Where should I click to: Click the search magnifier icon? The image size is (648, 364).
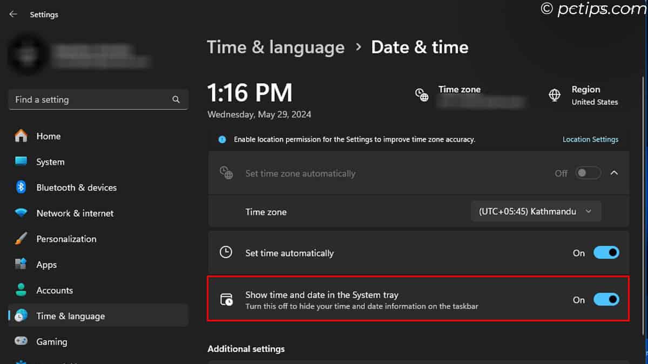pyautogui.click(x=176, y=100)
